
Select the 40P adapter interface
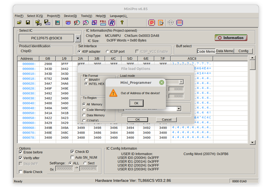pos(89,52)
